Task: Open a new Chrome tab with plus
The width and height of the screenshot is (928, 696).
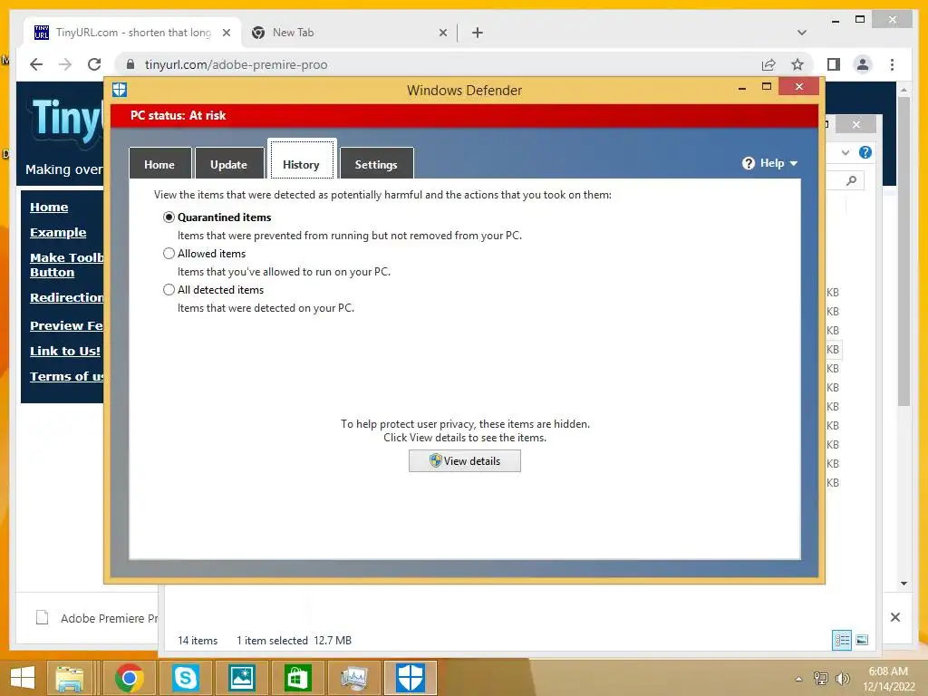Action: (478, 34)
